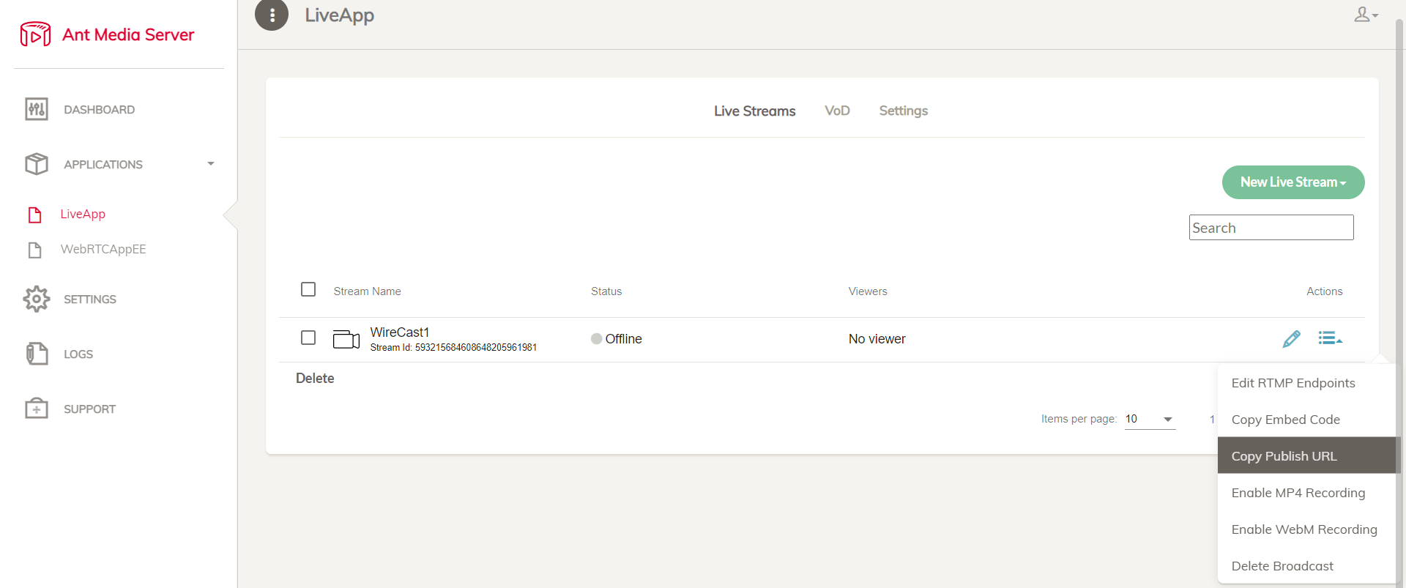The image size is (1406, 588).
Task: Click the Viewers column header
Action: click(868, 291)
